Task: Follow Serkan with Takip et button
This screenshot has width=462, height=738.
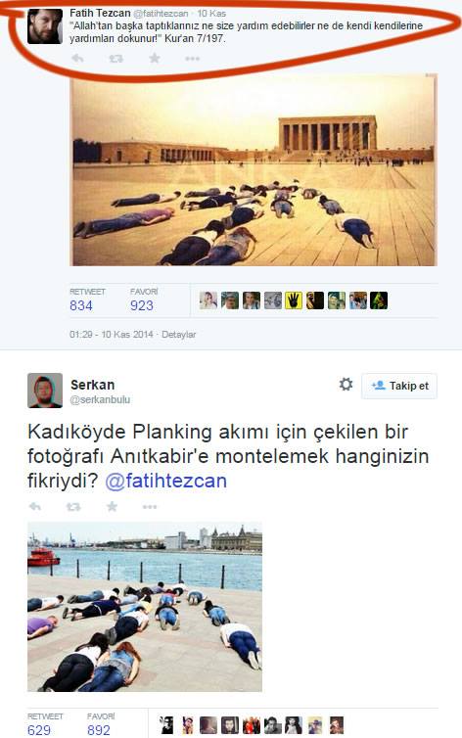Action: click(399, 386)
